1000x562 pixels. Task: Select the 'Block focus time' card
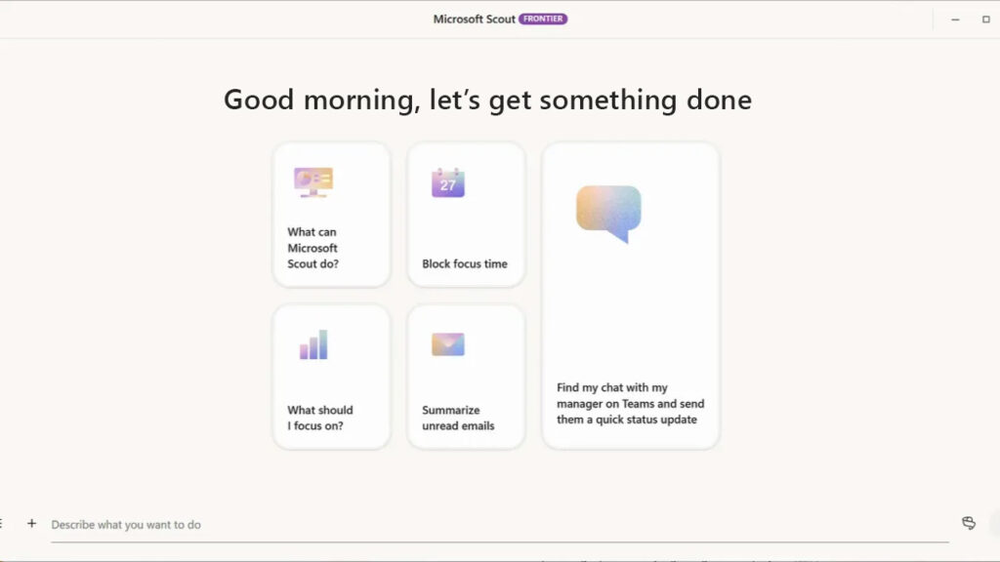click(466, 215)
